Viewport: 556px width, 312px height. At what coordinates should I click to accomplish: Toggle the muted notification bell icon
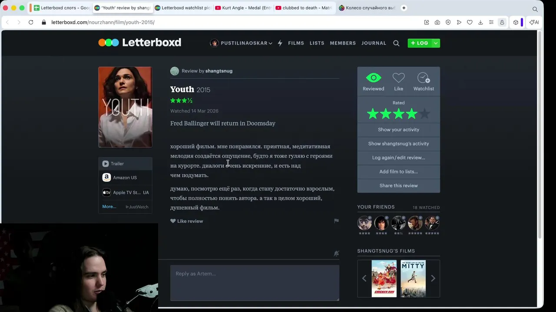pyautogui.click(x=336, y=253)
